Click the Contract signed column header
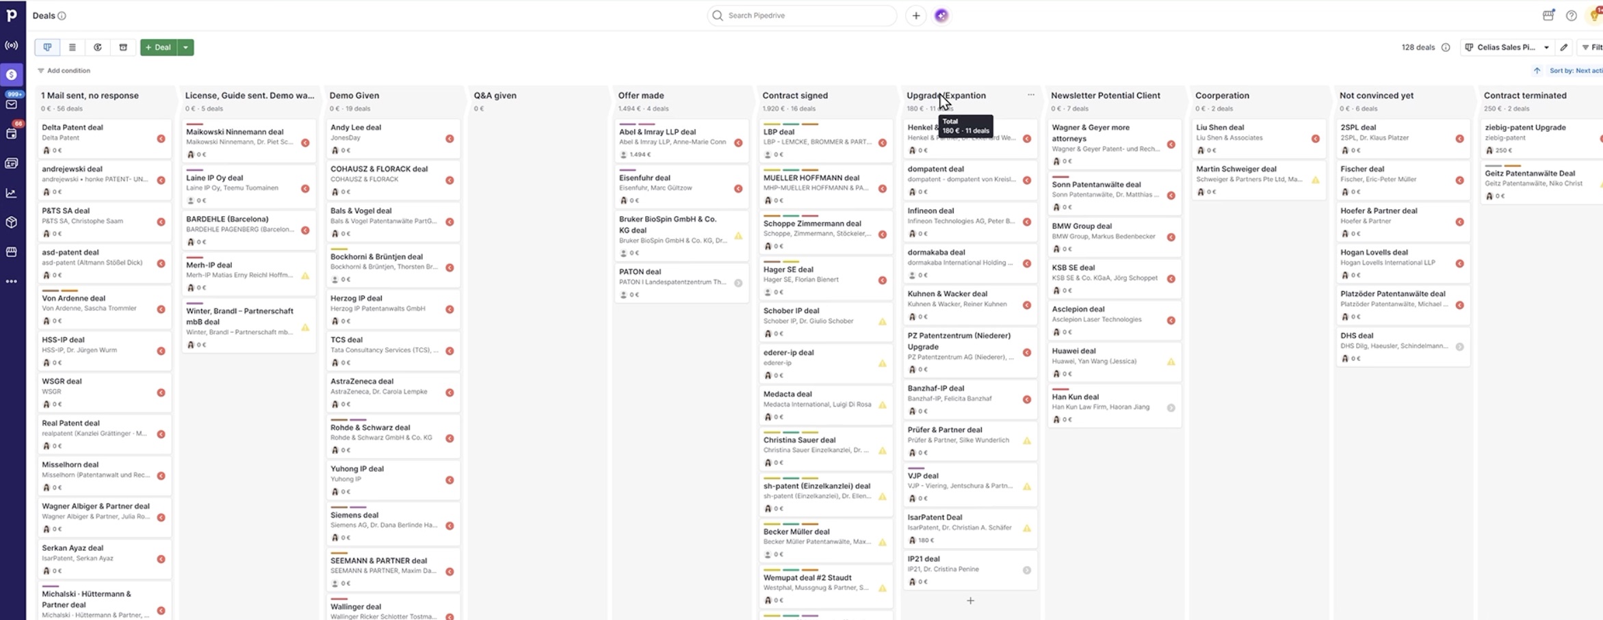 tap(795, 96)
